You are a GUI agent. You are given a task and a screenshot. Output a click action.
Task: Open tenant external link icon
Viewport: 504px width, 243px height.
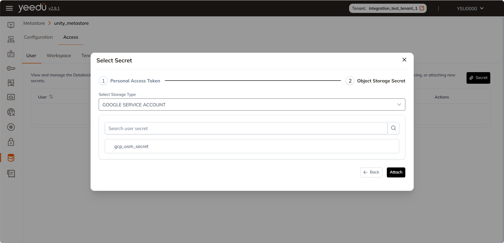point(422,8)
